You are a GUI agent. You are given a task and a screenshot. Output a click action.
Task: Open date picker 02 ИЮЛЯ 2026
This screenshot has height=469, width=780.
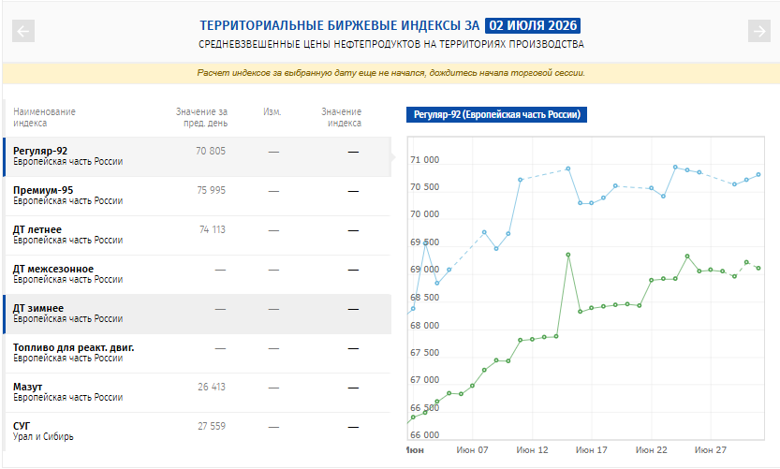point(533,25)
